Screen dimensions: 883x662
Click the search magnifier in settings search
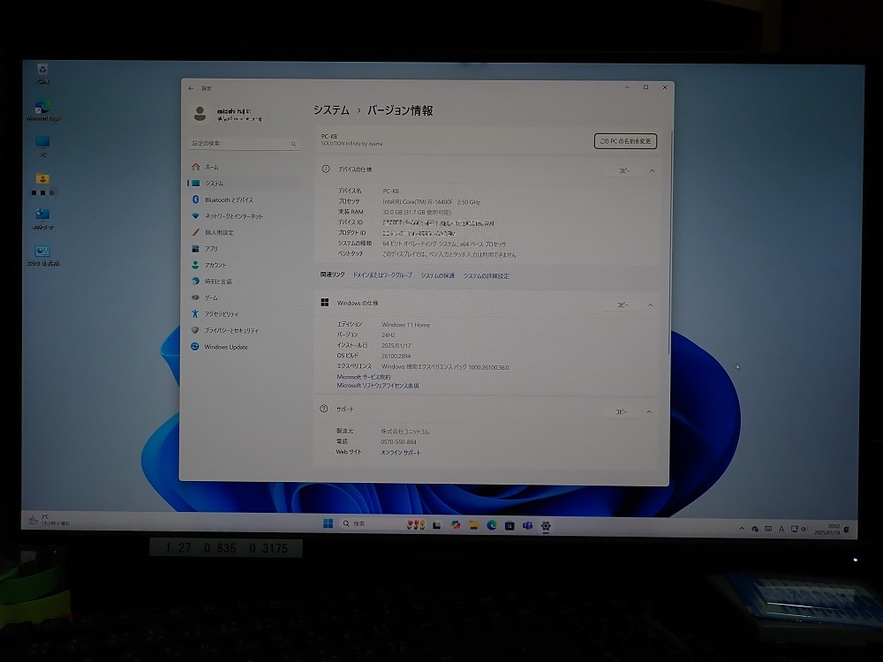coord(293,144)
